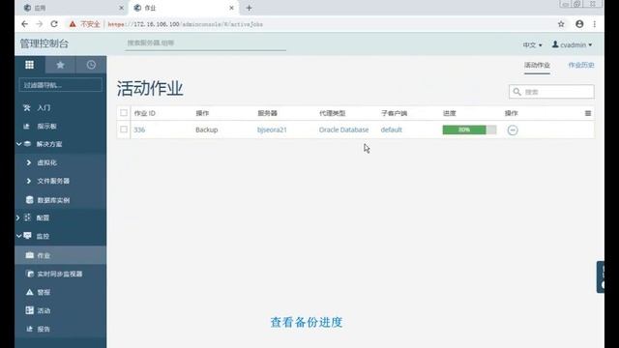The height and width of the screenshot is (348, 619).
Task: Click the jobs table search field
Action: pos(551,92)
